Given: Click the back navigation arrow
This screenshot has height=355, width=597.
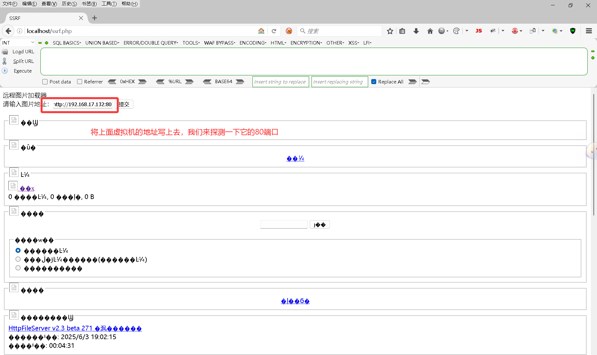Looking at the screenshot, I should [8, 31].
